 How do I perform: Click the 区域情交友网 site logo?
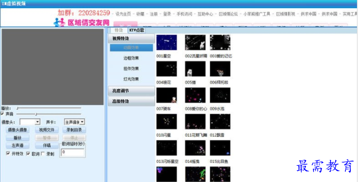coord(82,22)
